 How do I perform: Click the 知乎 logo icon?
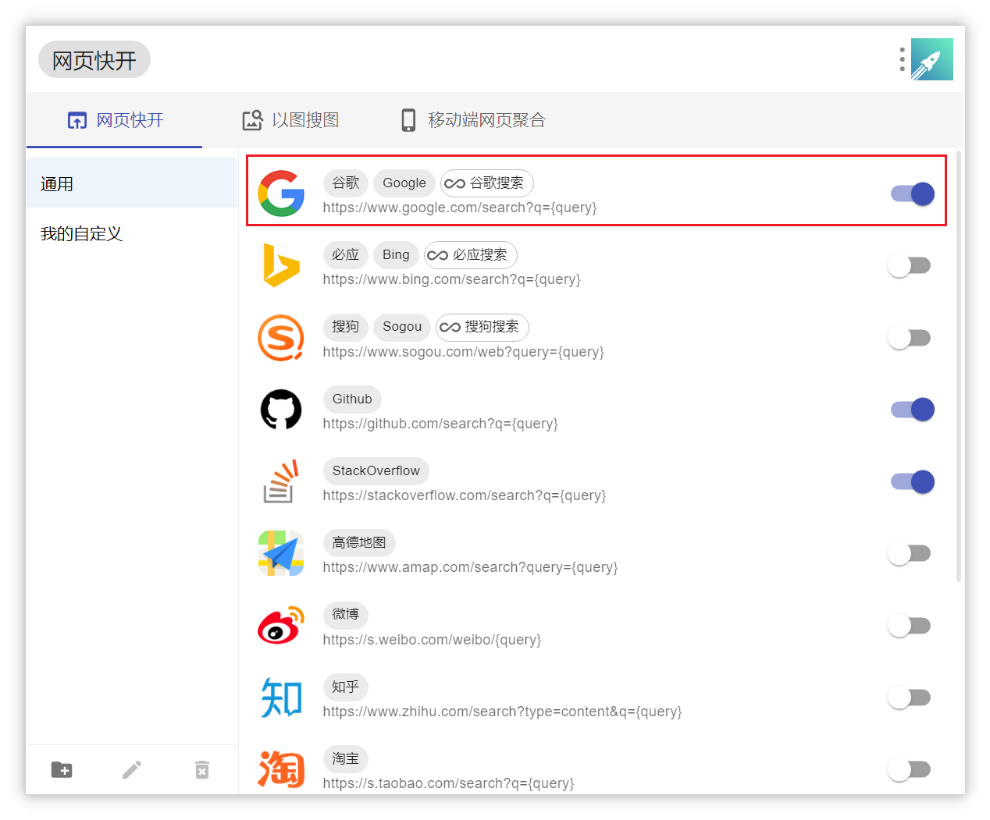pyautogui.click(x=281, y=698)
